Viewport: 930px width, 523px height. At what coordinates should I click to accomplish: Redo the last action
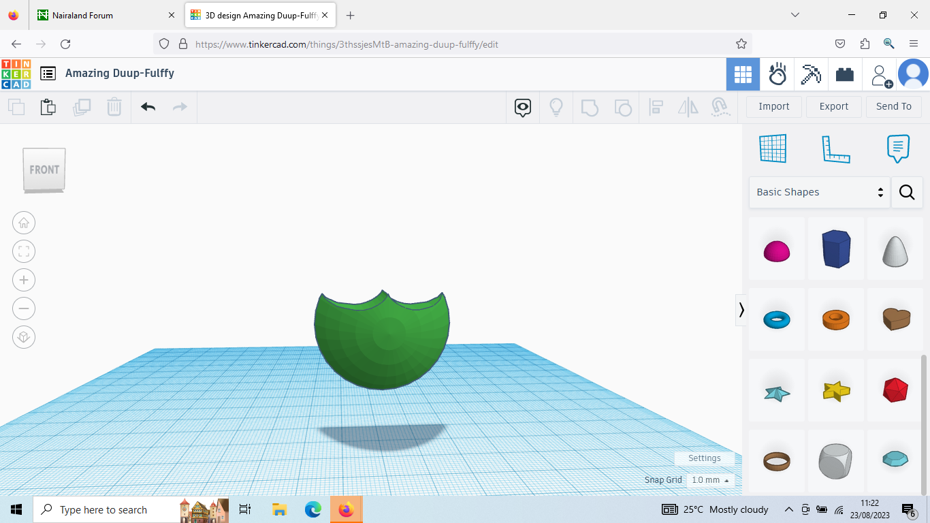point(180,107)
